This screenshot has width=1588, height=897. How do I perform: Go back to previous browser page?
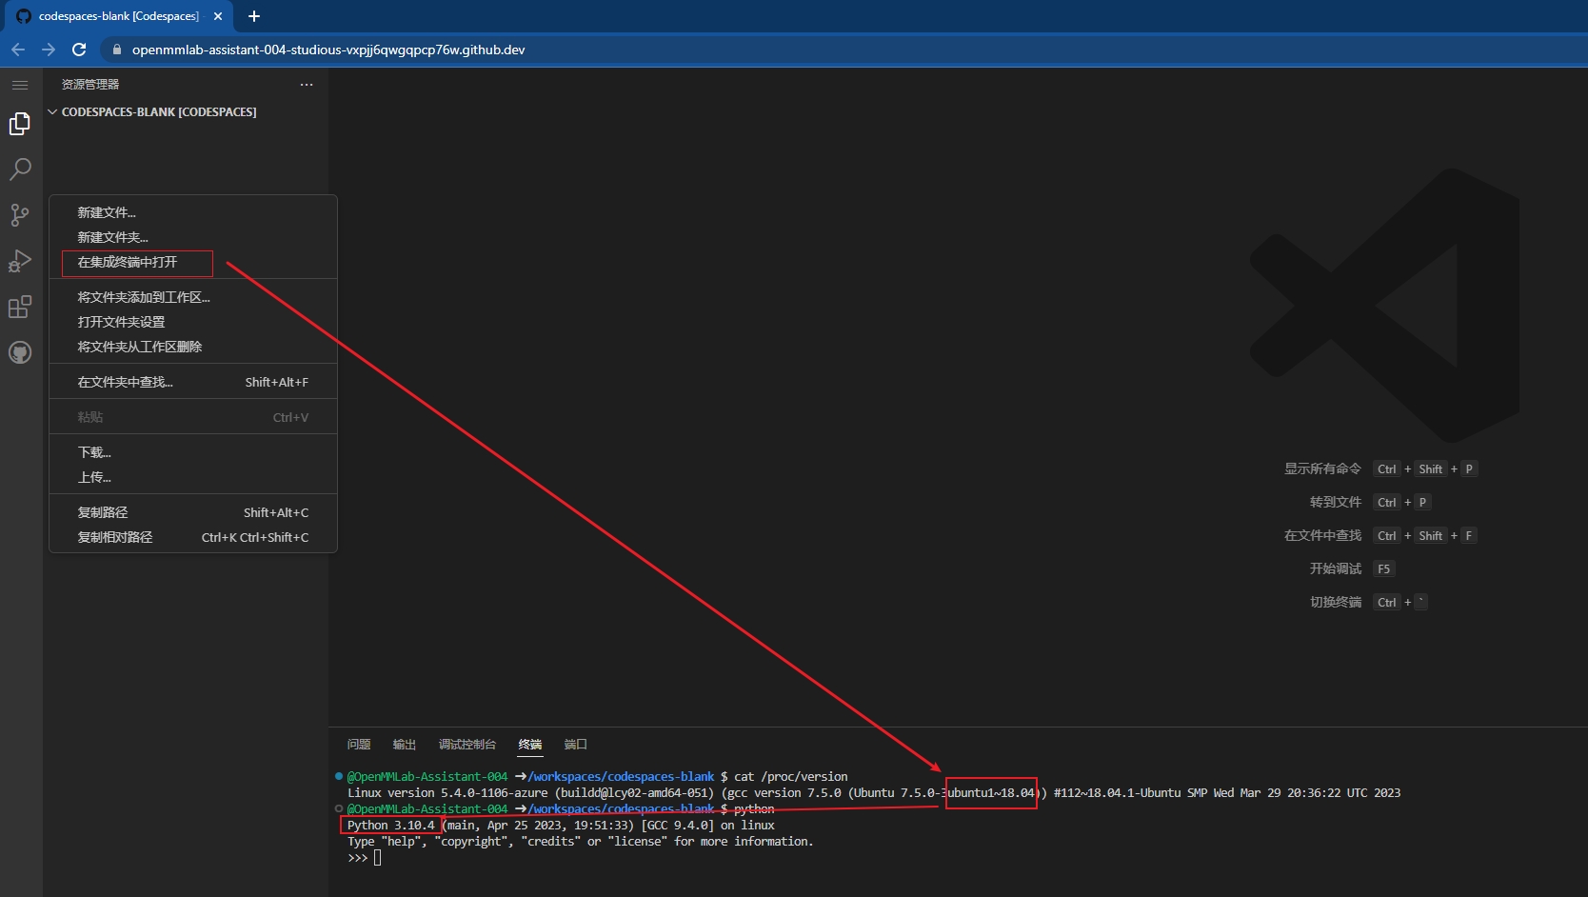point(18,50)
